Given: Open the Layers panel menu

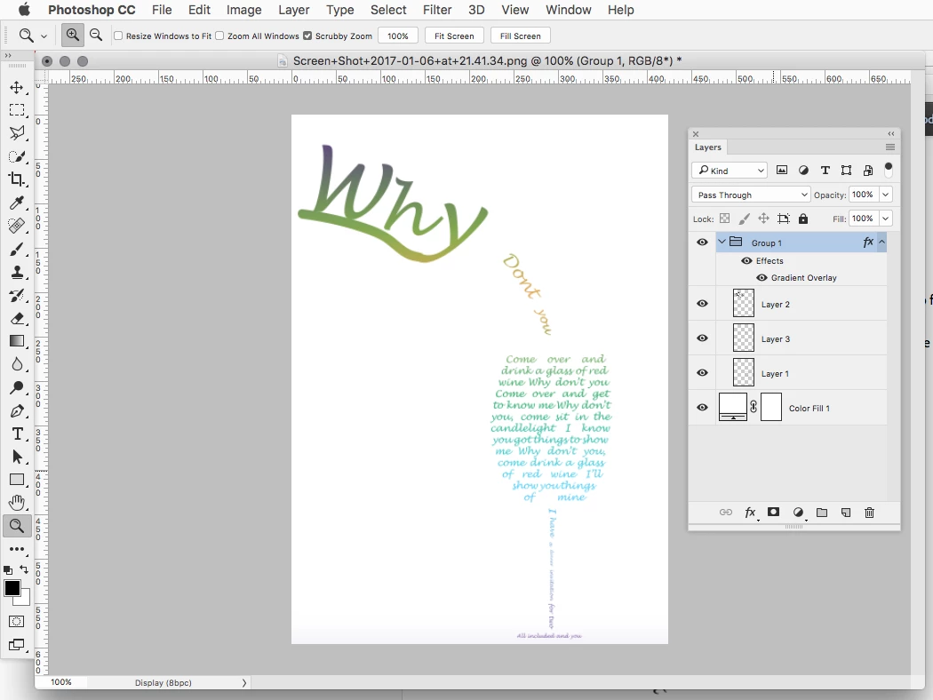Looking at the screenshot, I should (x=890, y=147).
